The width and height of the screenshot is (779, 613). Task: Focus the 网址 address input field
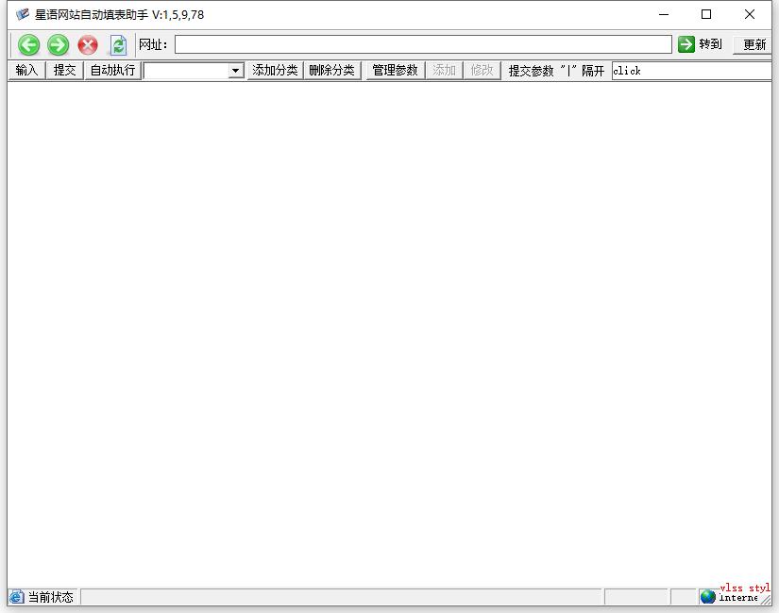tap(423, 44)
